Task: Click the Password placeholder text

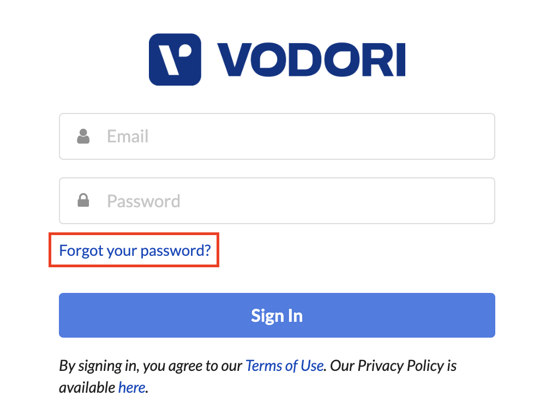Action: [143, 201]
